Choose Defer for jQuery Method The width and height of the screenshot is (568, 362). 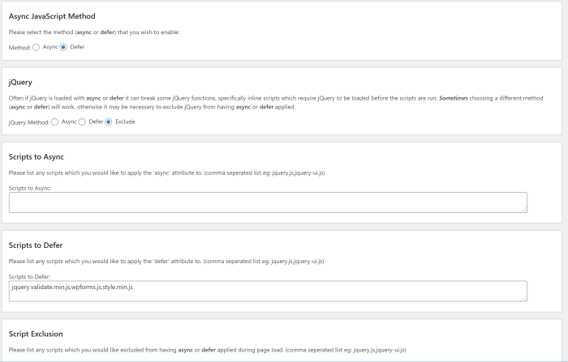tap(82, 122)
